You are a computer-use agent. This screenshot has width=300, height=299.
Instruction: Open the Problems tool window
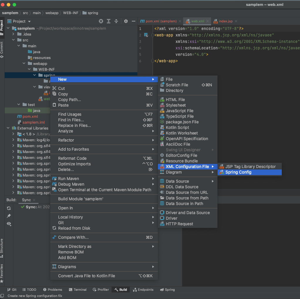(x=53, y=290)
